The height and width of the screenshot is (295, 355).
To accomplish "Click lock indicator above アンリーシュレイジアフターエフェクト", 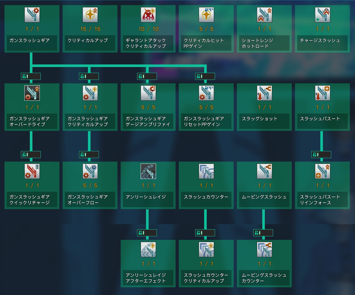I will point(147,233).
